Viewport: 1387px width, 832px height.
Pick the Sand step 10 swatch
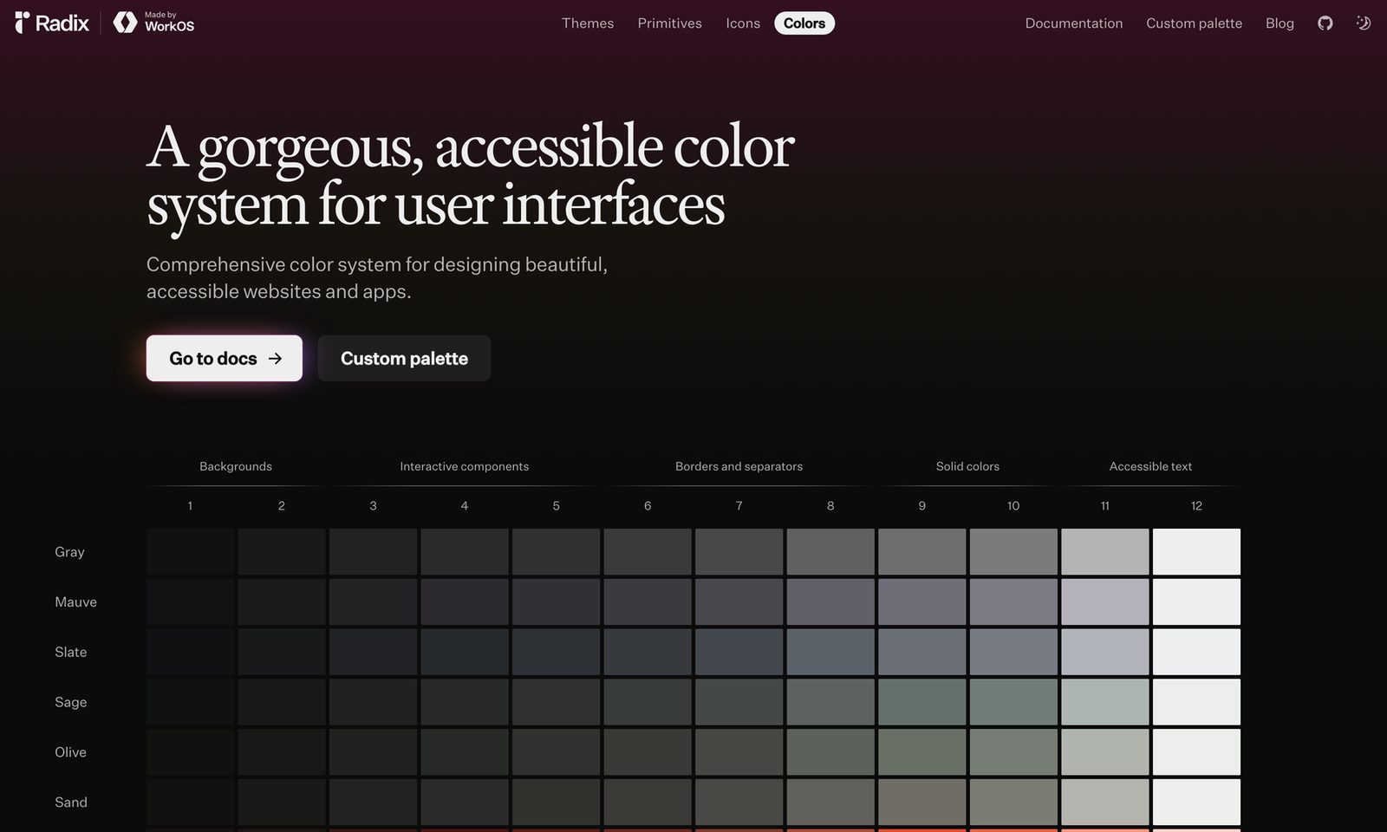click(x=1013, y=803)
